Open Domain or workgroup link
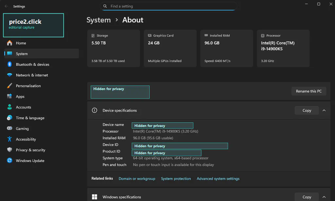335x201 pixels. coord(137,178)
